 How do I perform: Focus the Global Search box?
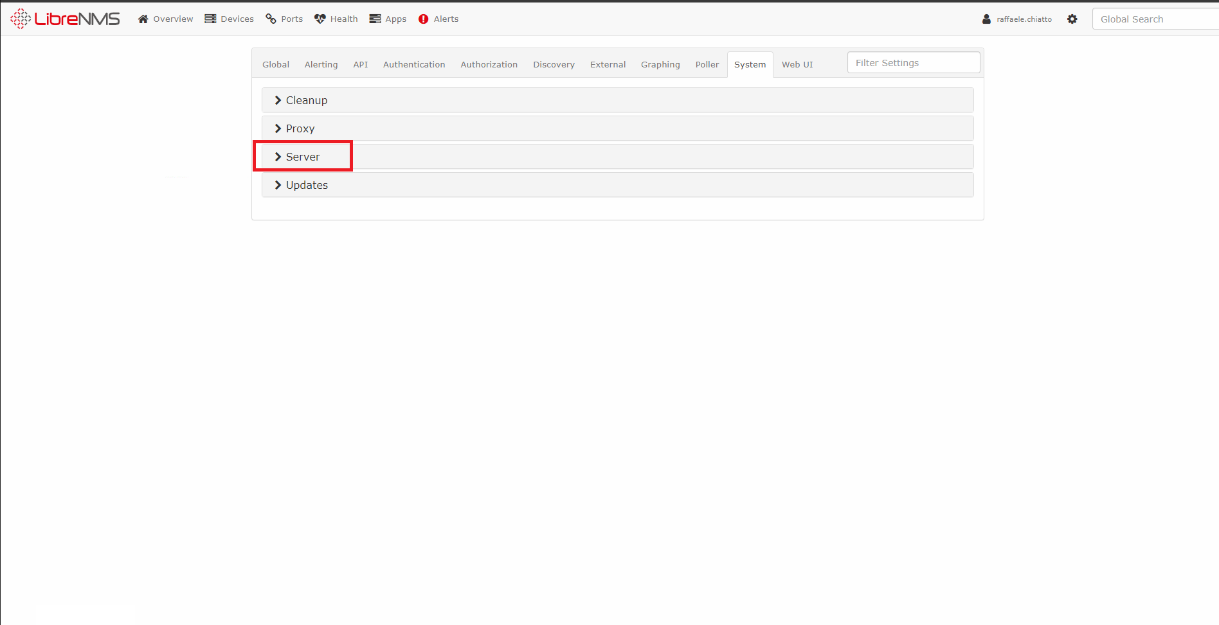(1155, 19)
